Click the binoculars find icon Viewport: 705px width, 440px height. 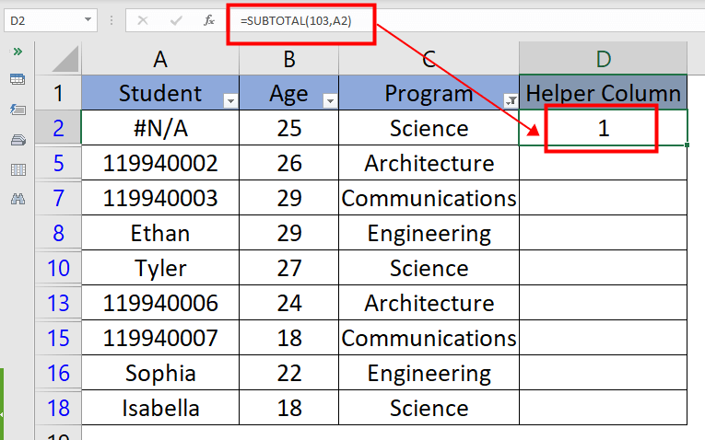(x=17, y=199)
